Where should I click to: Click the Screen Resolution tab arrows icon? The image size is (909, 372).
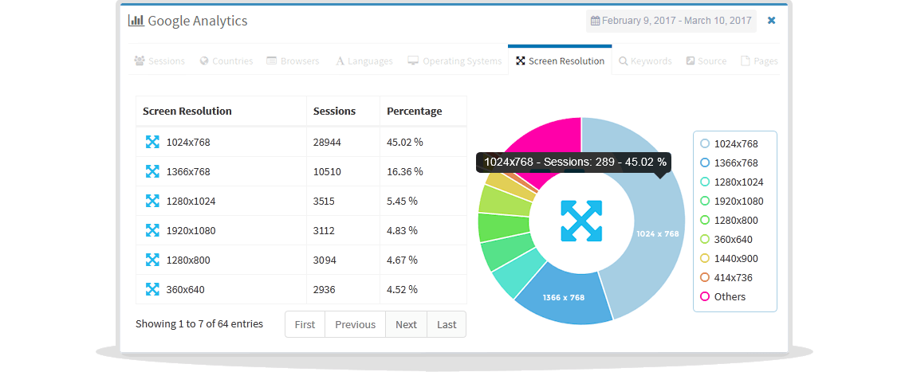point(520,61)
